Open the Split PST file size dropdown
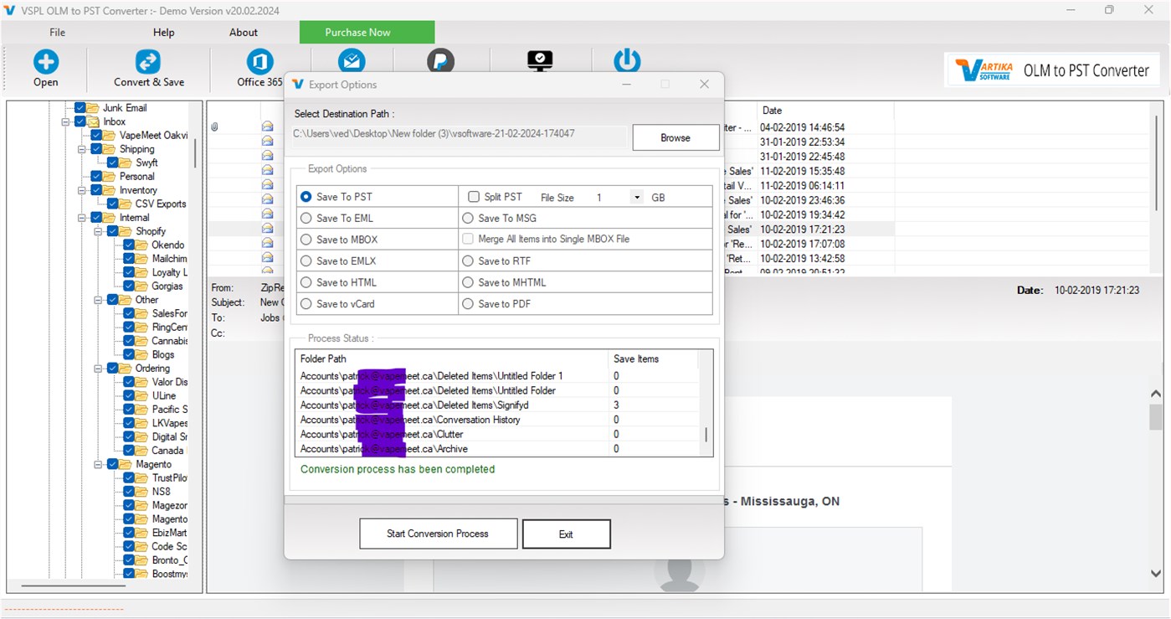This screenshot has width=1171, height=619. (635, 196)
